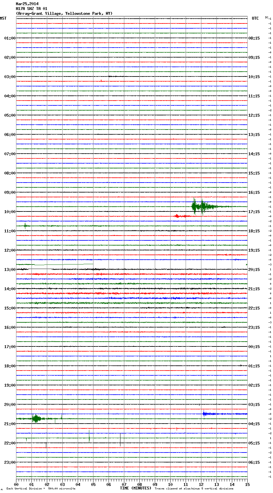Click the green spike near minute 05 at 21:45
Image resolution: width=273 pixels, height=493 pixels.
click(x=89, y=436)
